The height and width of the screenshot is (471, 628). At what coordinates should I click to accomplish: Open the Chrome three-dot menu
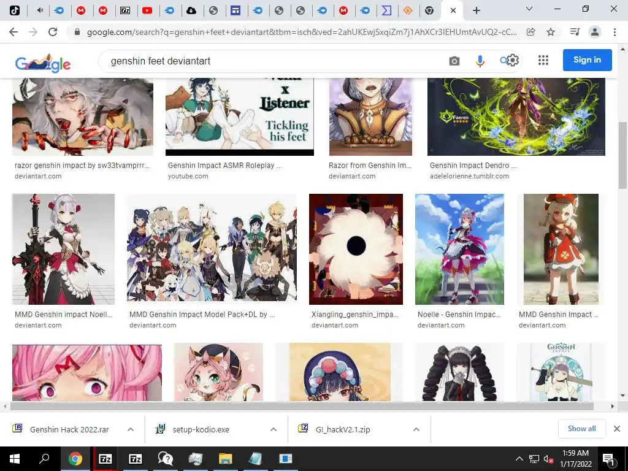pos(615,32)
